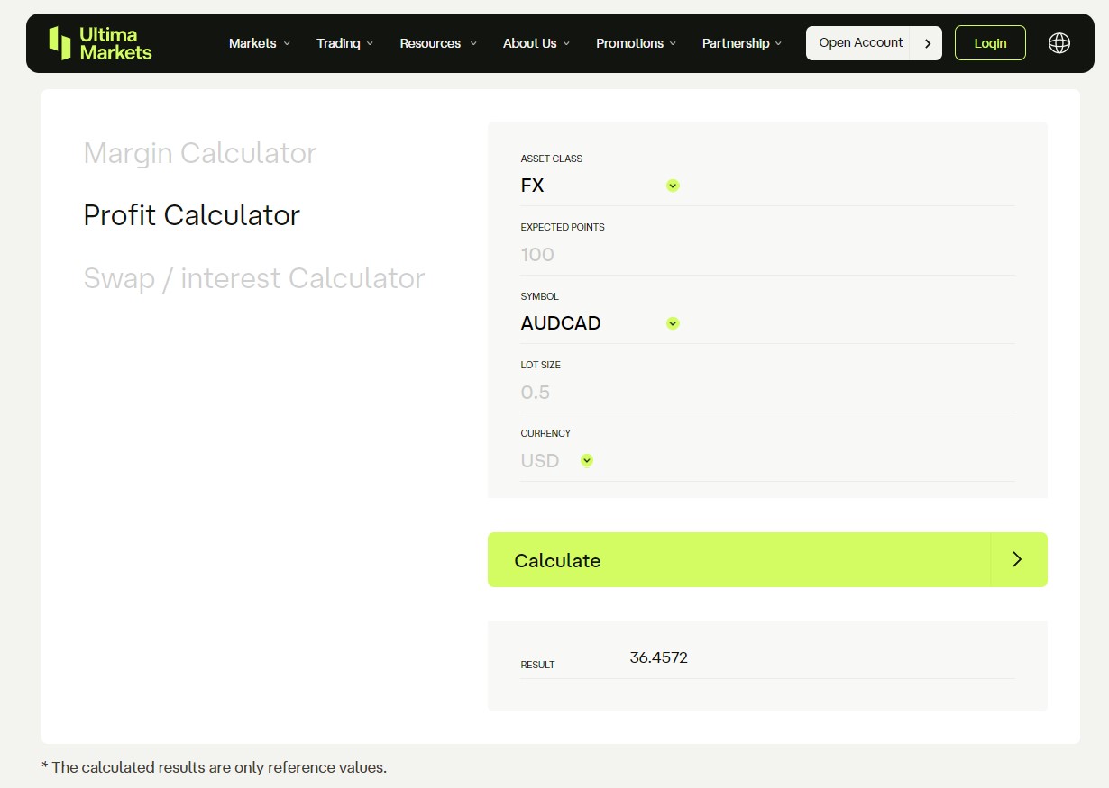The image size is (1109, 788).
Task: Click the Lot Size input field
Action: [x=766, y=393]
